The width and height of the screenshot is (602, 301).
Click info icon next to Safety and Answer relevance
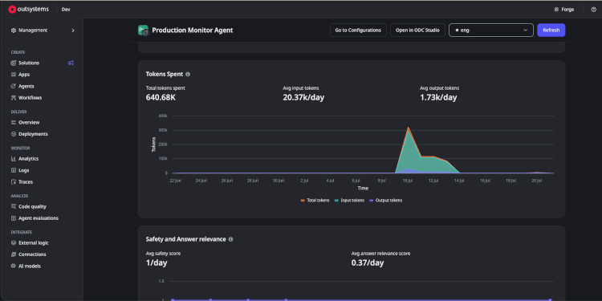click(230, 239)
